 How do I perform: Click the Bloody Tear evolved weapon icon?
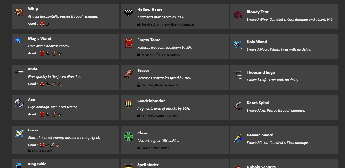237,15
